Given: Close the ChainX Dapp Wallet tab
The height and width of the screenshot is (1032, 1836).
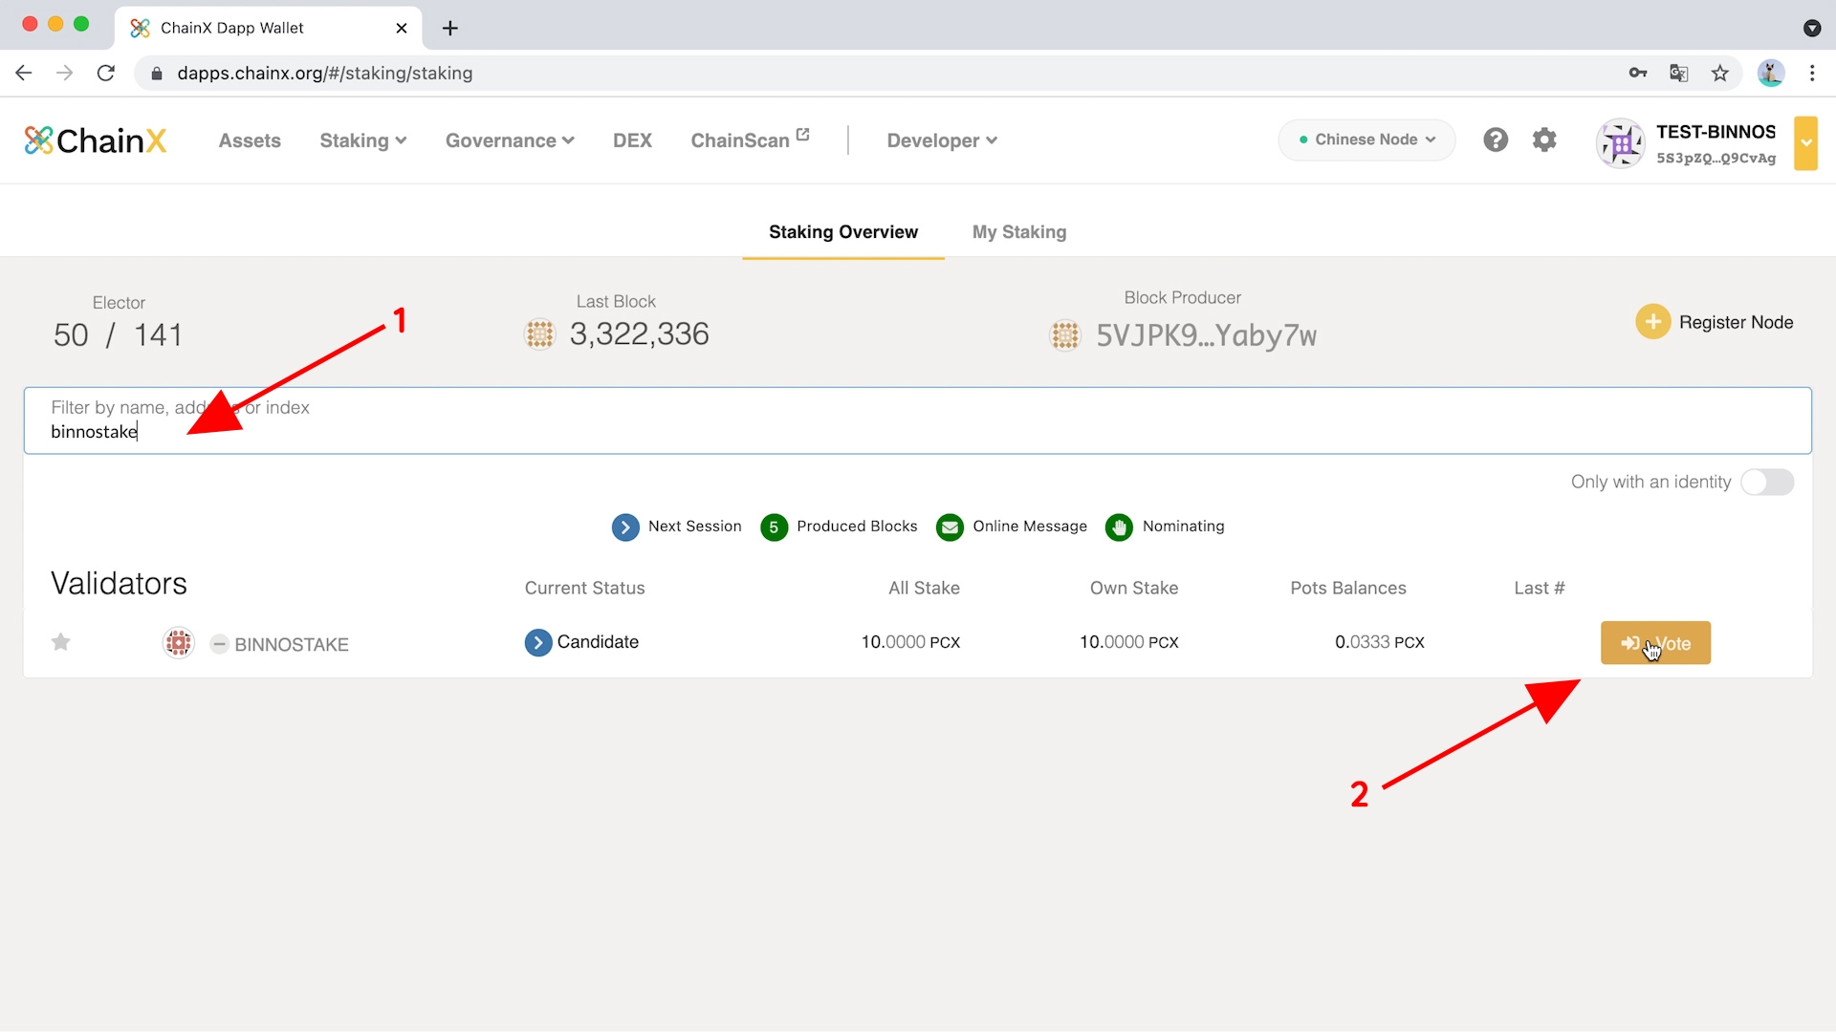Looking at the screenshot, I should coord(402,28).
